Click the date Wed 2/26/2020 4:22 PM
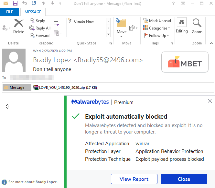Viewport: 215px width, 188px height. point(52,51)
